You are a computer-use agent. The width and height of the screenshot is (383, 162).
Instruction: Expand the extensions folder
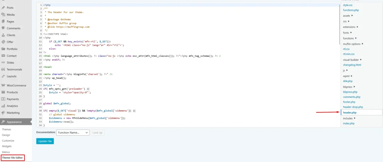pyautogui.click(x=350, y=27)
